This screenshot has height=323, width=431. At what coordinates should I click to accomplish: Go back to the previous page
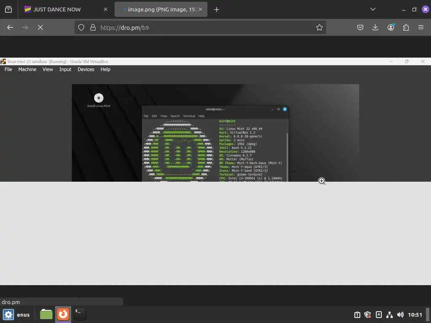click(10, 27)
